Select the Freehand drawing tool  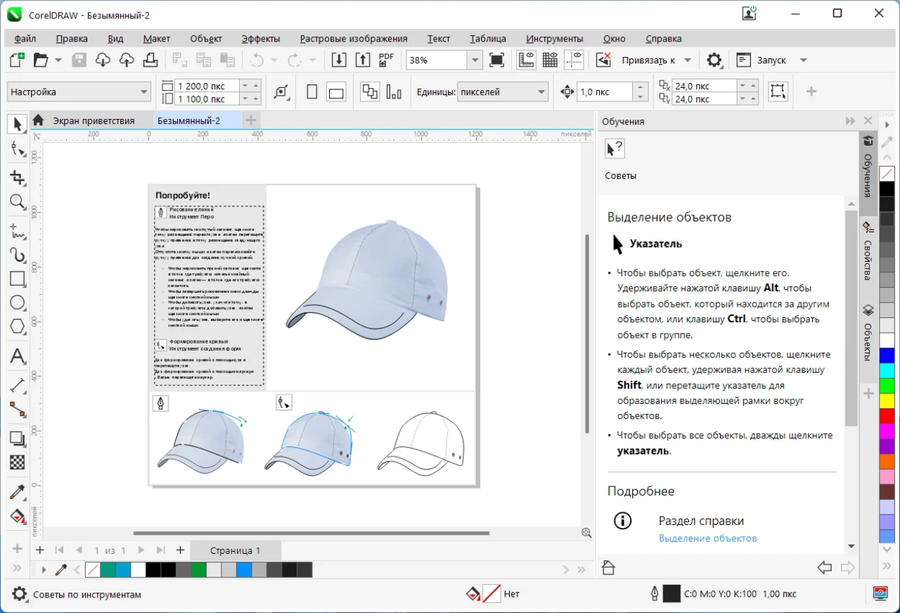coord(18,232)
